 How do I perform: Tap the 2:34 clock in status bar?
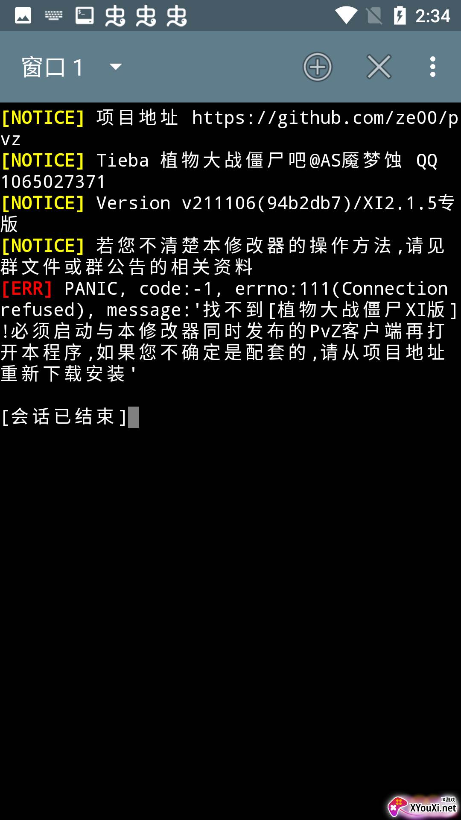click(x=433, y=16)
